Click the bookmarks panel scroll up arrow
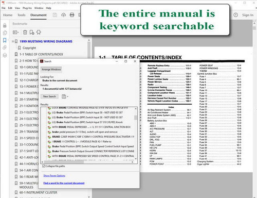Viewport: 257px width, 198px height. 89,40
